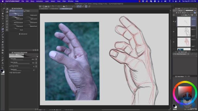Select the rectangle Selection area tool

(x=2, y=21)
